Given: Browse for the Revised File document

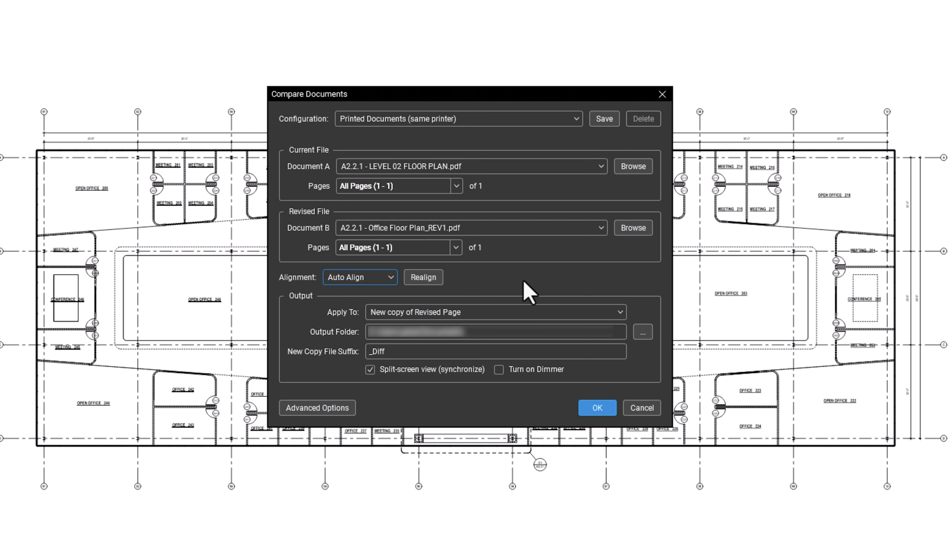Looking at the screenshot, I should (x=633, y=228).
